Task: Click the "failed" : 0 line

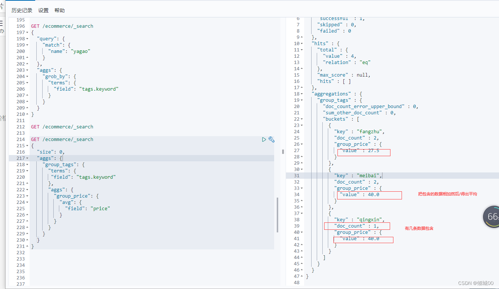Action: tap(334, 31)
